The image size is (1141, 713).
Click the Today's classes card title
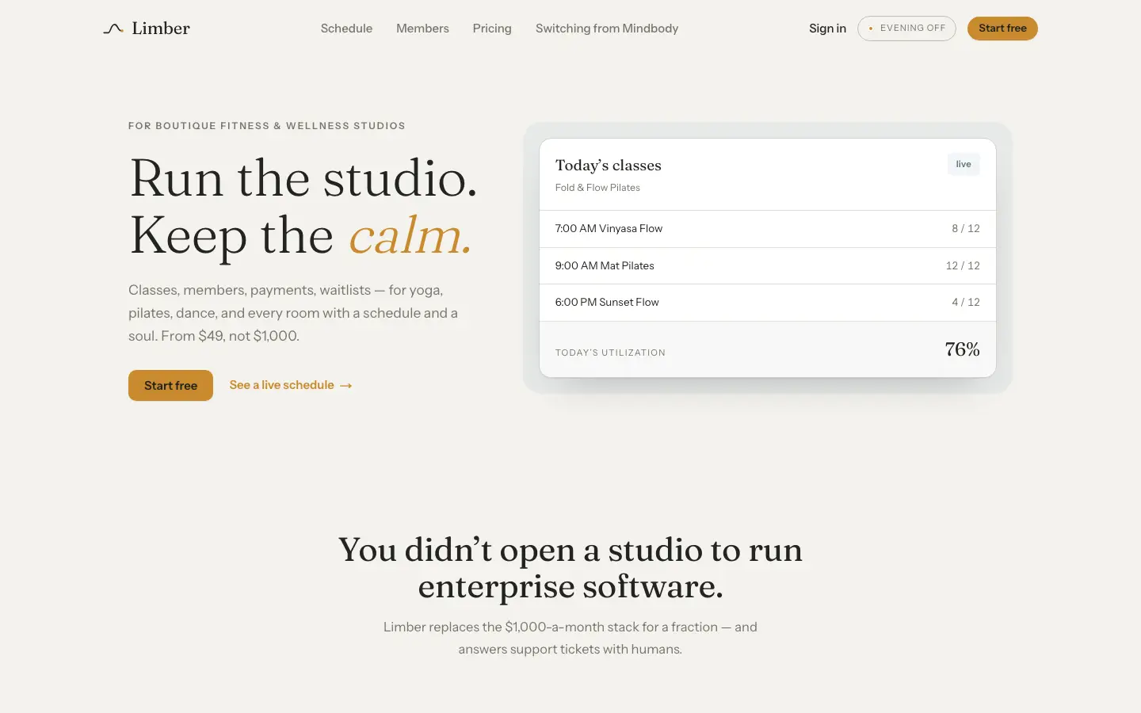click(609, 165)
